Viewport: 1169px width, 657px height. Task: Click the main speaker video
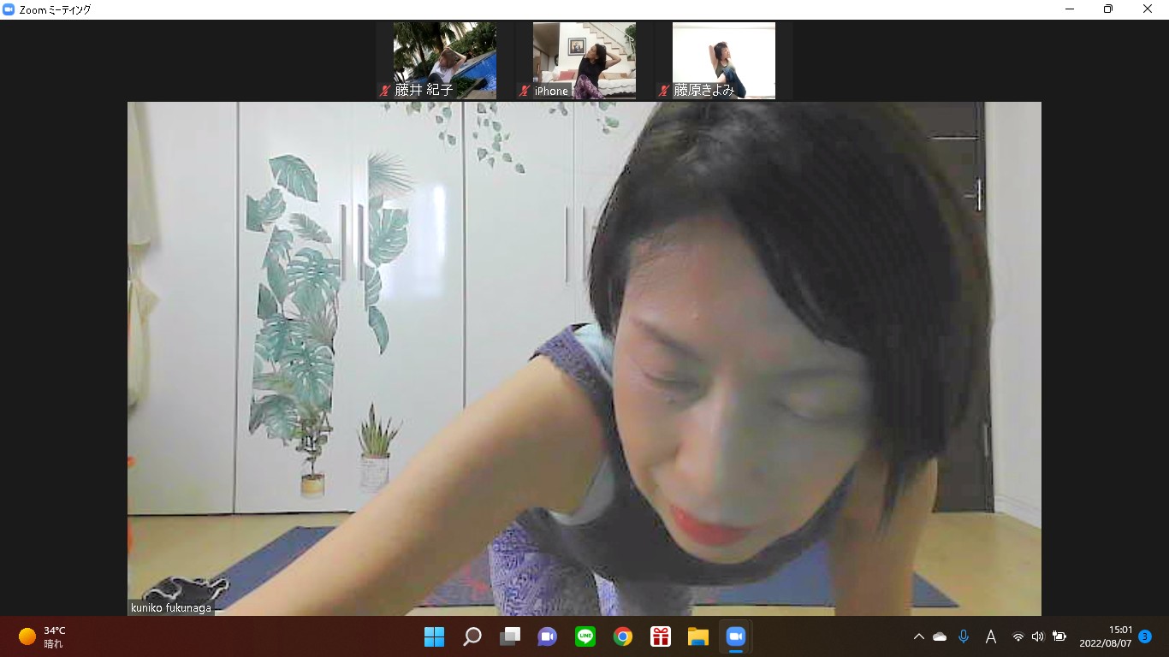coord(584,358)
